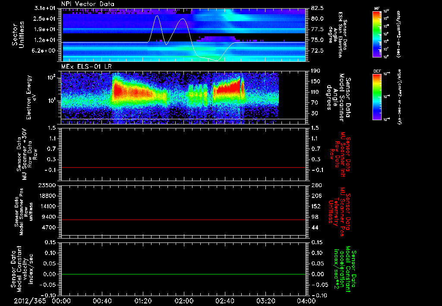Screen dimensions: 442x306
Task: Click the '3.1e+01' sector tick label
Action: pos(45,8)
